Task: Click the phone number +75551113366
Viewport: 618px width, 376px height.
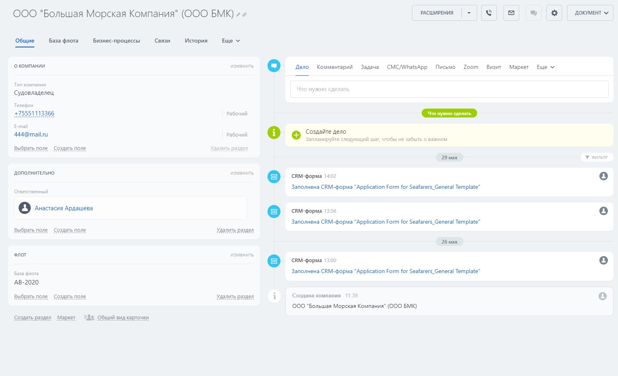Action: tap(34, 113)
